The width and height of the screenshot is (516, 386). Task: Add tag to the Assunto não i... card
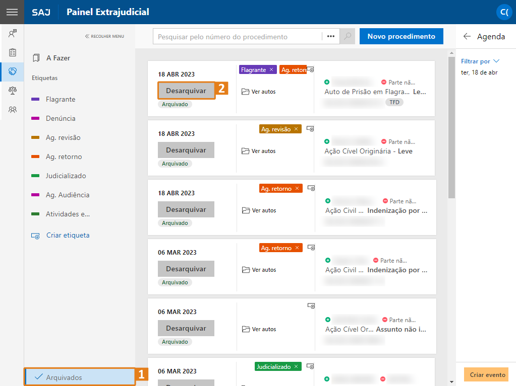coord(311,306)
